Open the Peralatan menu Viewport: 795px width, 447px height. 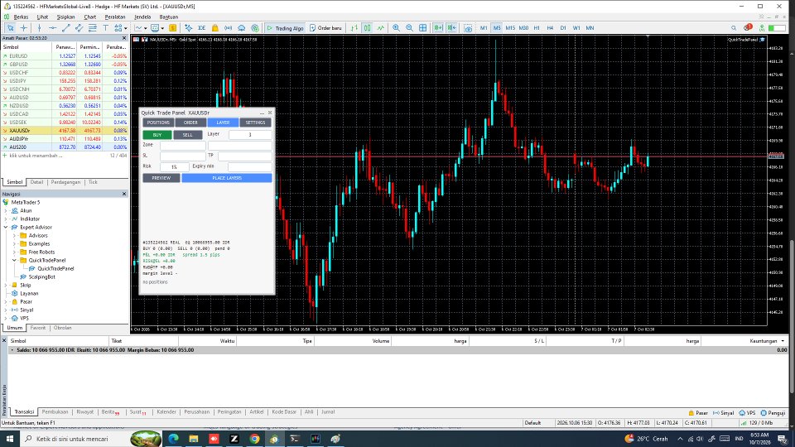click(x=114, y=17)
